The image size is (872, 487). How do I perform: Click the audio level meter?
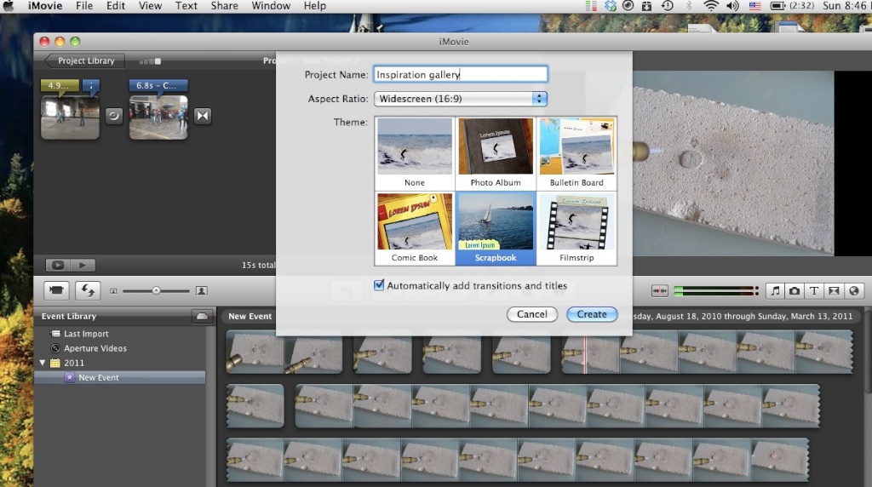click(x=715, y=290)
